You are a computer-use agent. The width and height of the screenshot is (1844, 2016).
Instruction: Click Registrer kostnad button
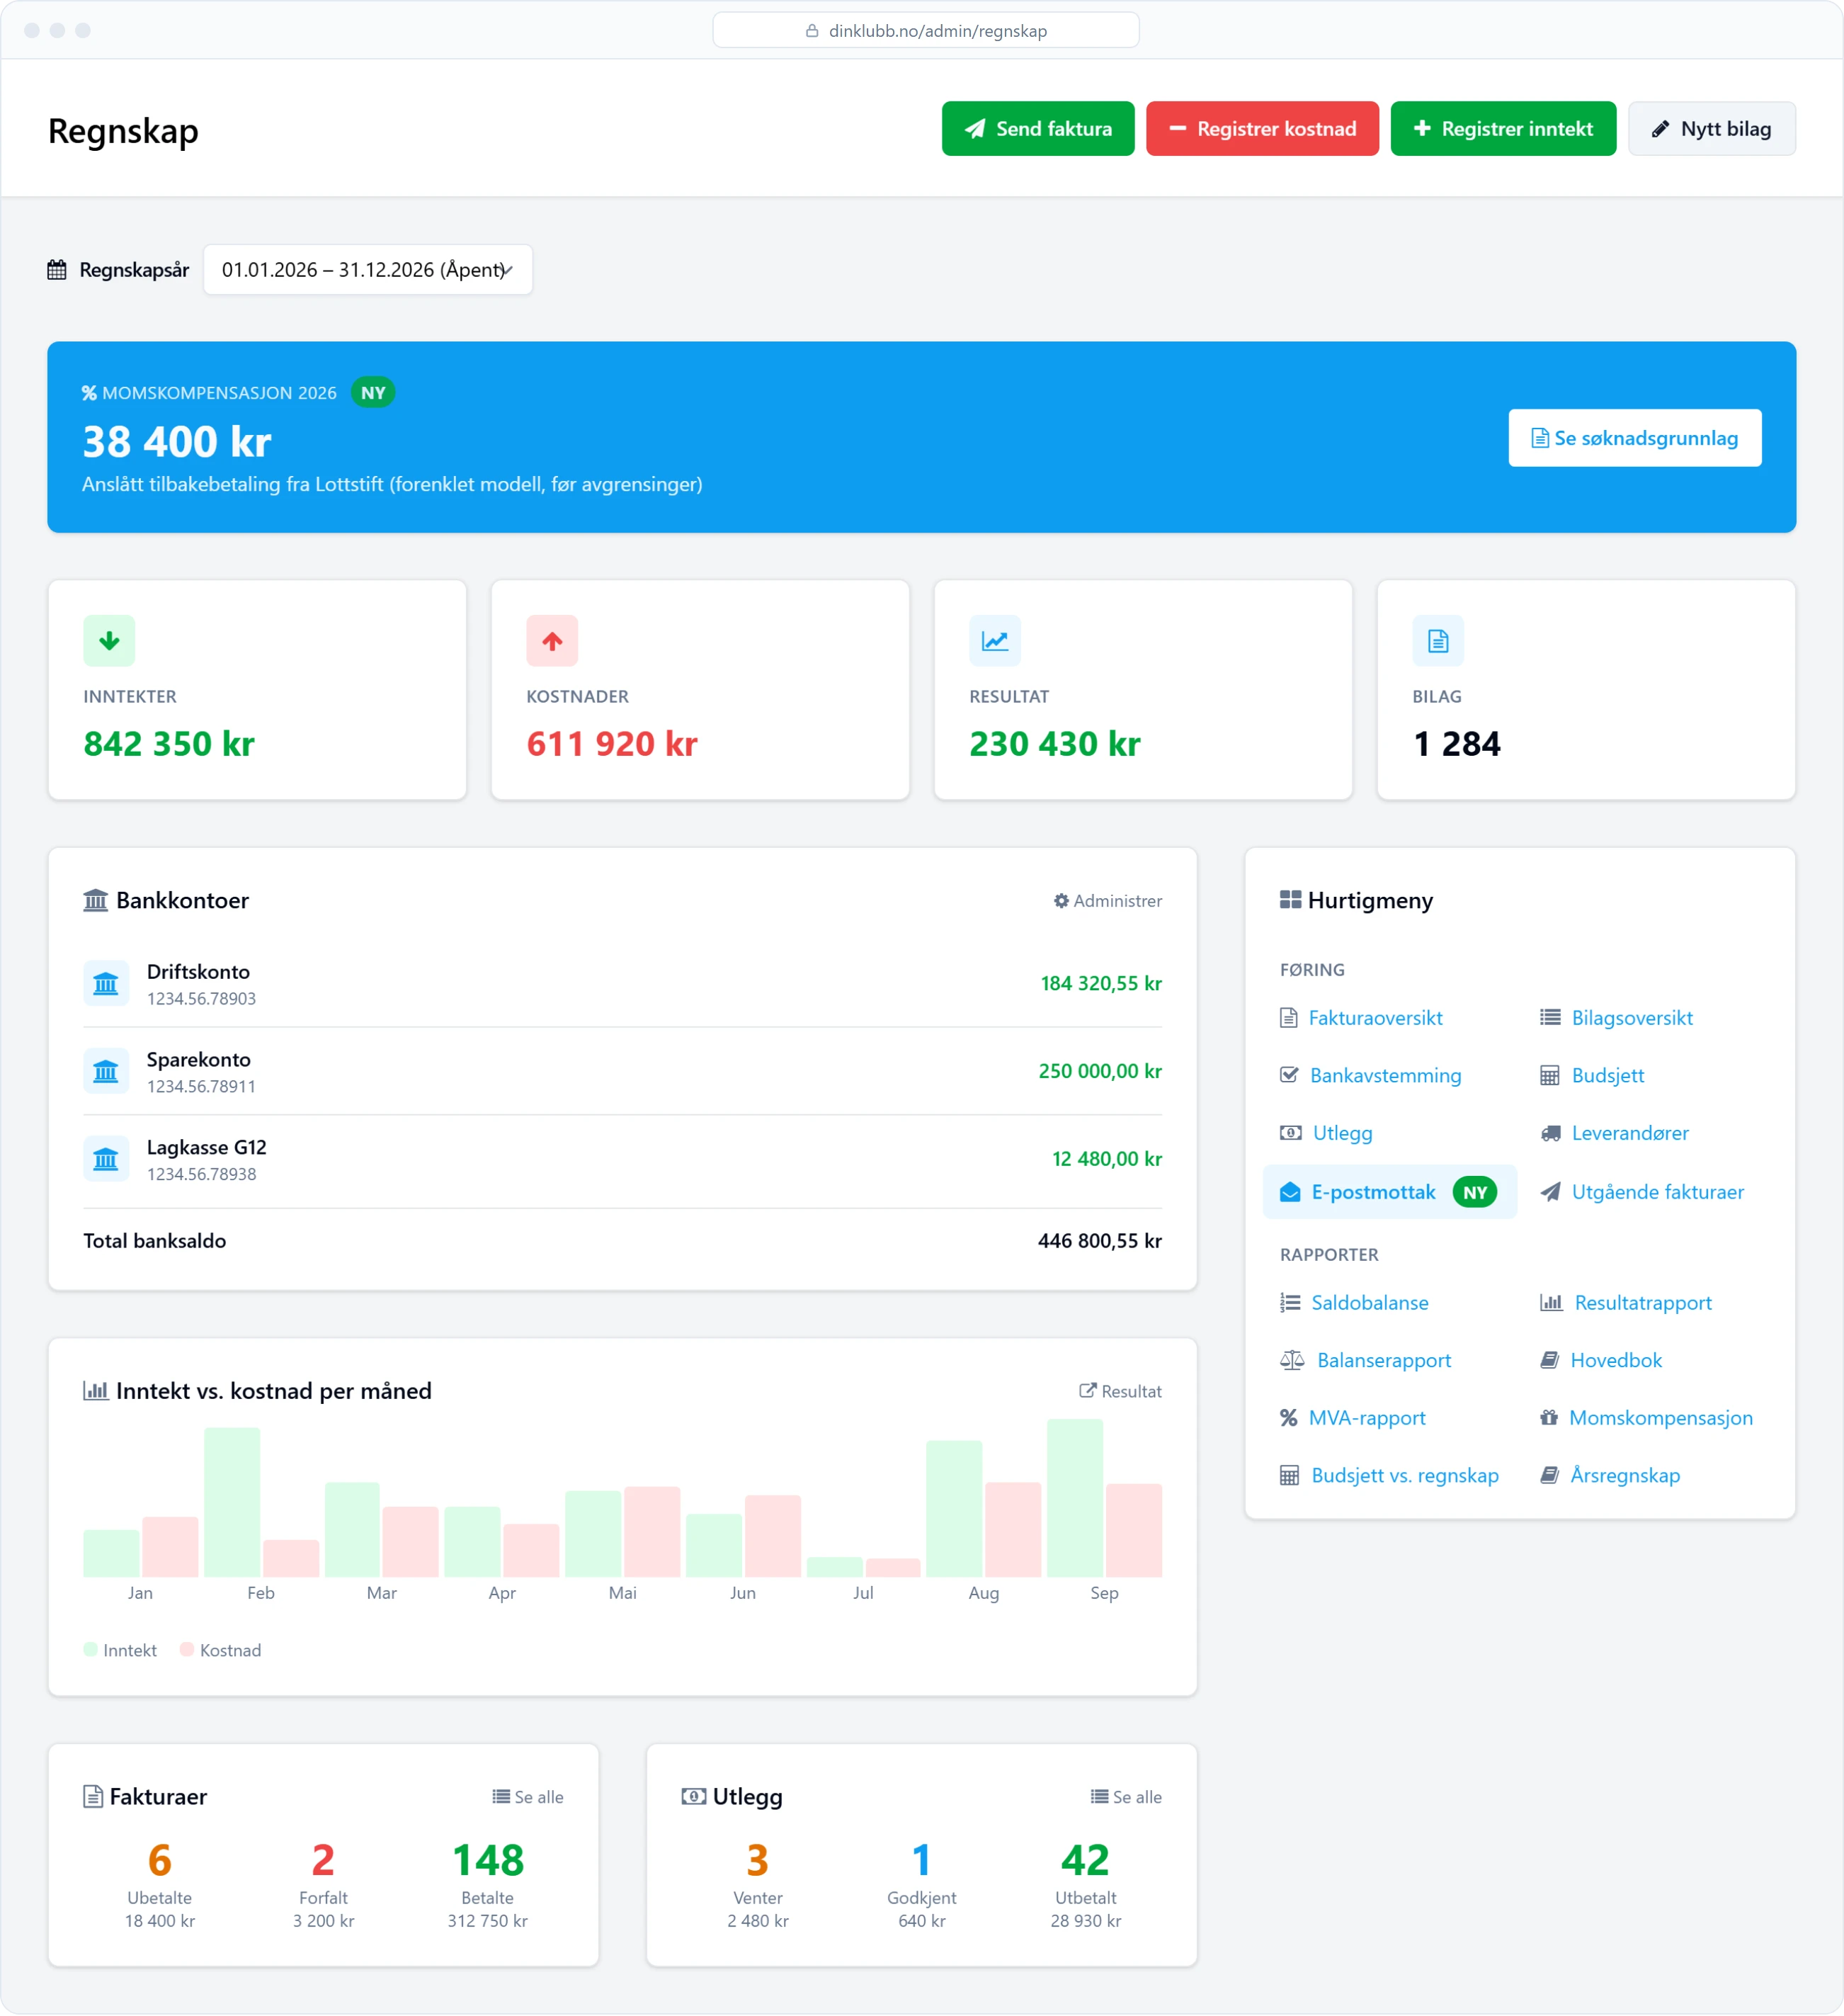(1263, 129)
